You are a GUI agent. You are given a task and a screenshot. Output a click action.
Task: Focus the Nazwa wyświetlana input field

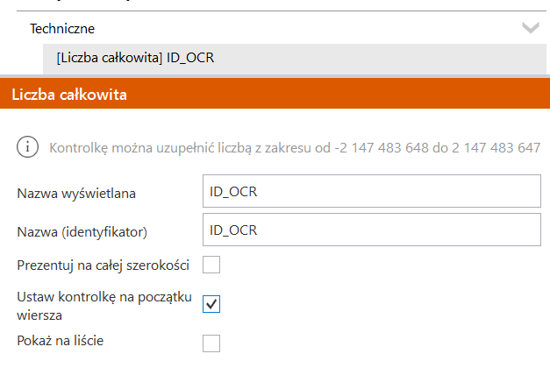pyautogui.click(x=372, y=191)
